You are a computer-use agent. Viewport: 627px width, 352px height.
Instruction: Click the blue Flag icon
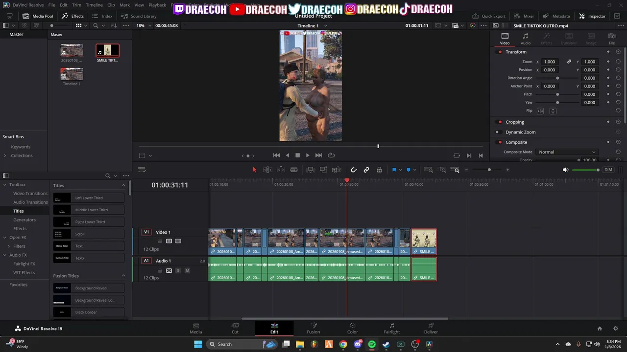click(x=394, y=170)
